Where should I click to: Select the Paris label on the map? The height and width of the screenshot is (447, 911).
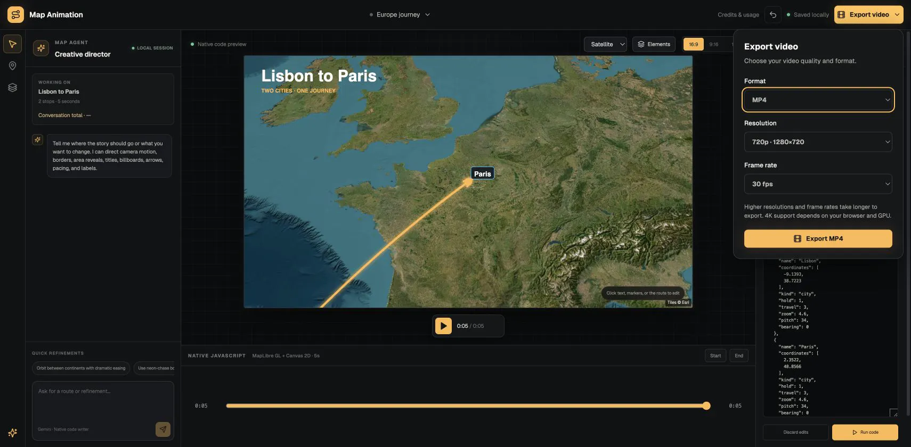[x=483, y=173]
